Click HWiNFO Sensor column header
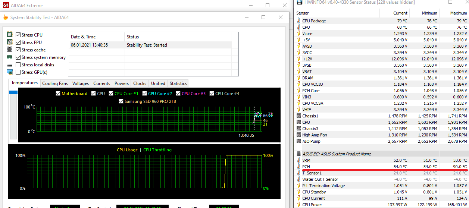The height and width of the screenshot is (208, 469). [337, 13]
